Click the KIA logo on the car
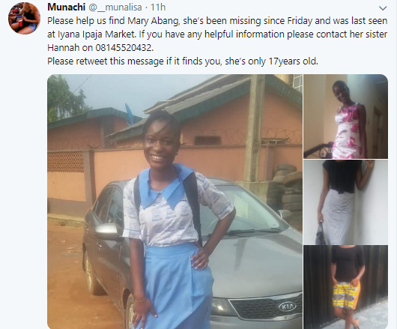397x329 pixels. point(288,307)
